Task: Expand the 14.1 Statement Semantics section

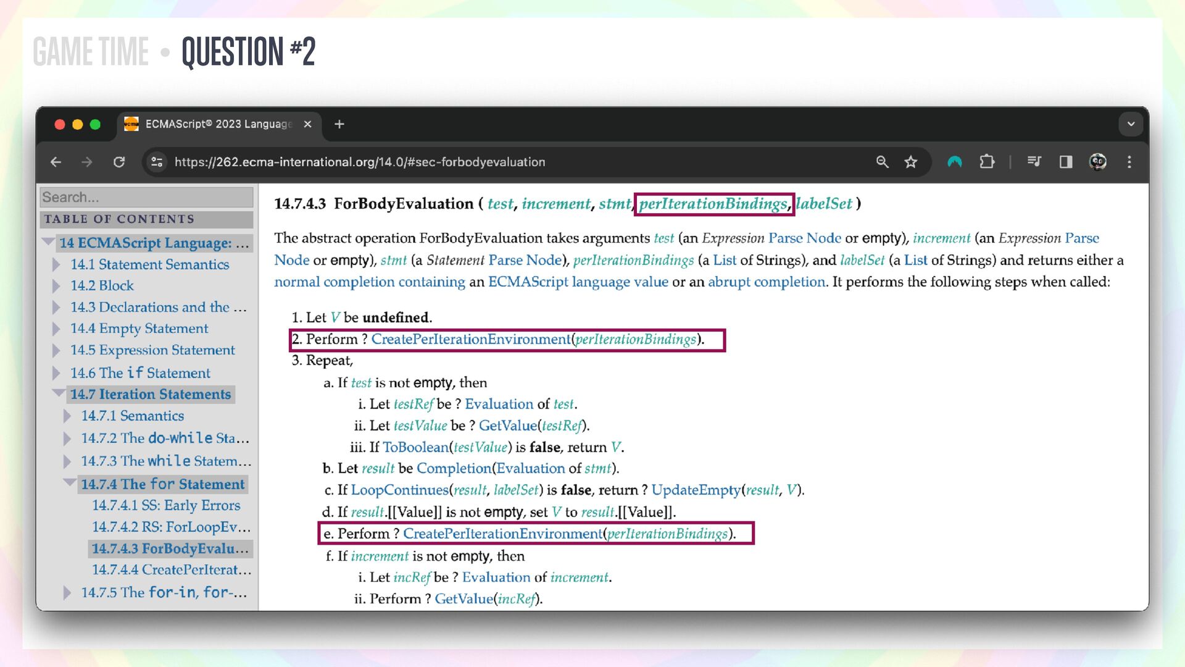Action: [56, 264]
